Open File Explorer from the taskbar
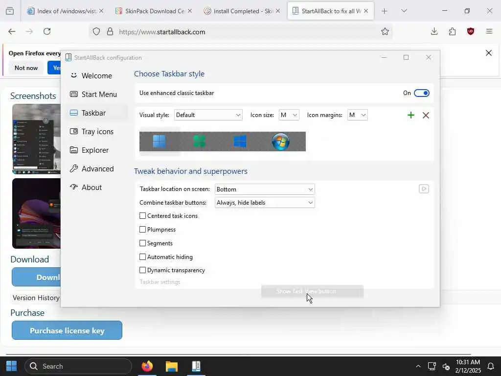501x376 pixels. (x=172, y=366)
